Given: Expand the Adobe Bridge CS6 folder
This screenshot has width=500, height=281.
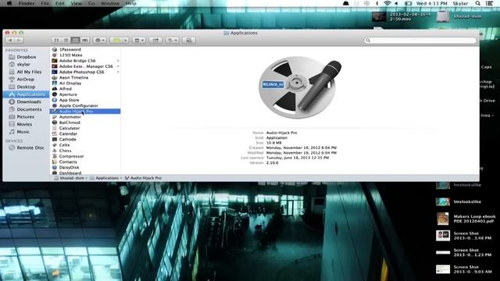Looking at the screenshot, I should [118, 61].
